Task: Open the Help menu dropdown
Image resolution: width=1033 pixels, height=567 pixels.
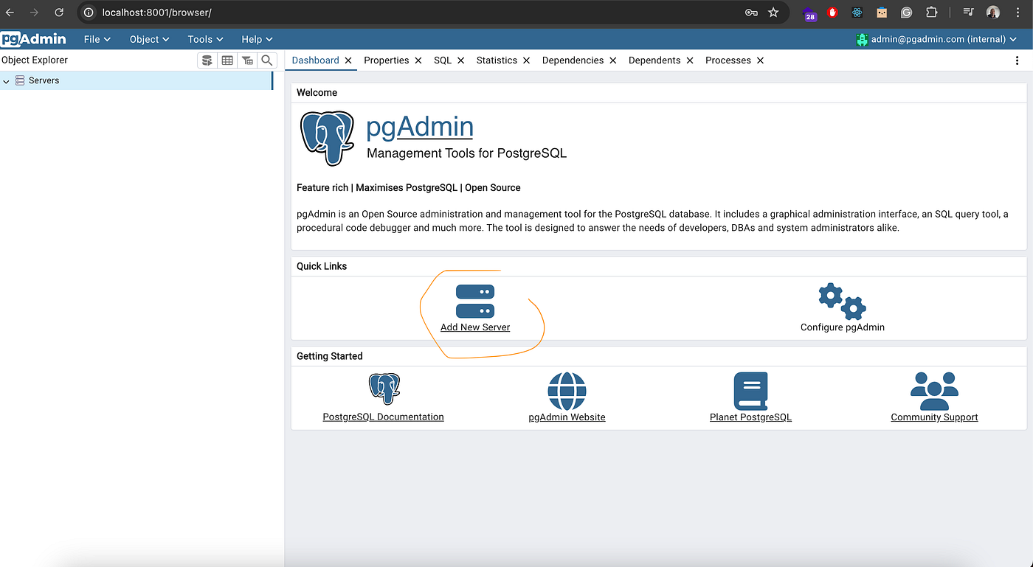Action: click(x=257, y=39)
